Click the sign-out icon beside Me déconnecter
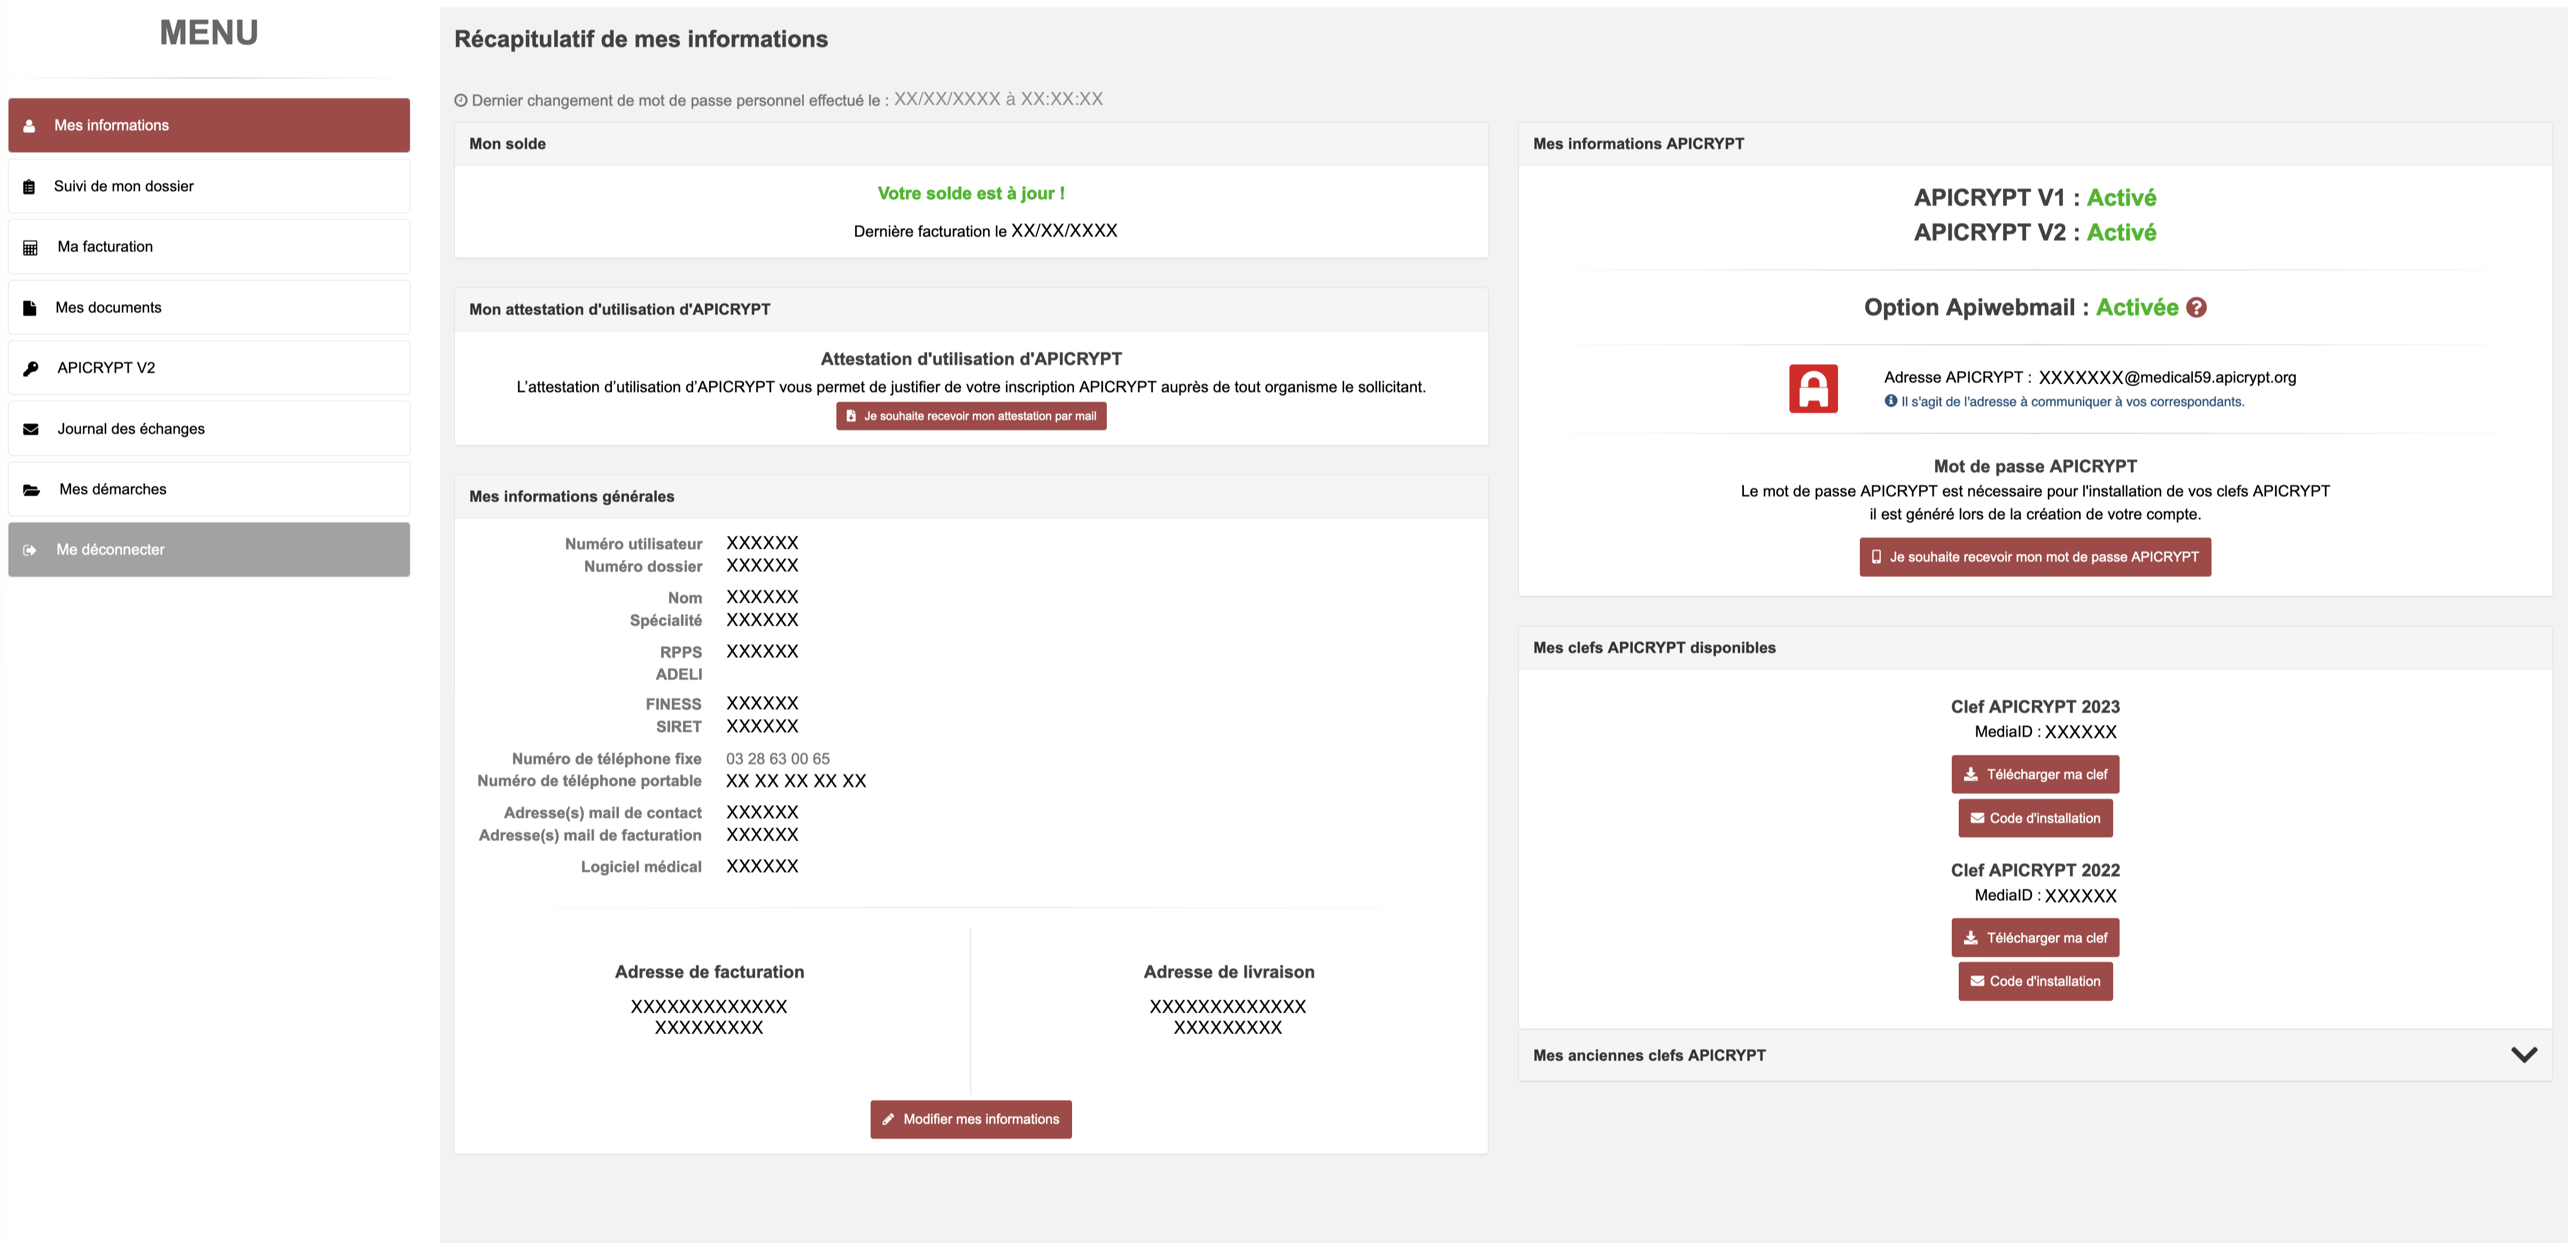 [30, 550]
